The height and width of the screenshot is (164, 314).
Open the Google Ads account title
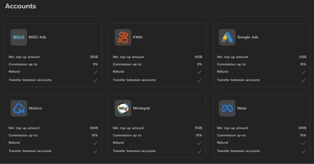(248, 37)
